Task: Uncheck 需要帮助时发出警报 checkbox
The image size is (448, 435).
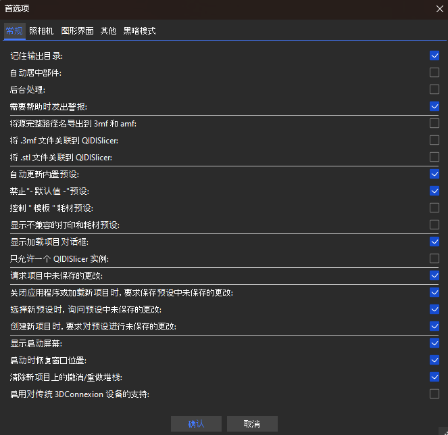Action: [434, 106]
